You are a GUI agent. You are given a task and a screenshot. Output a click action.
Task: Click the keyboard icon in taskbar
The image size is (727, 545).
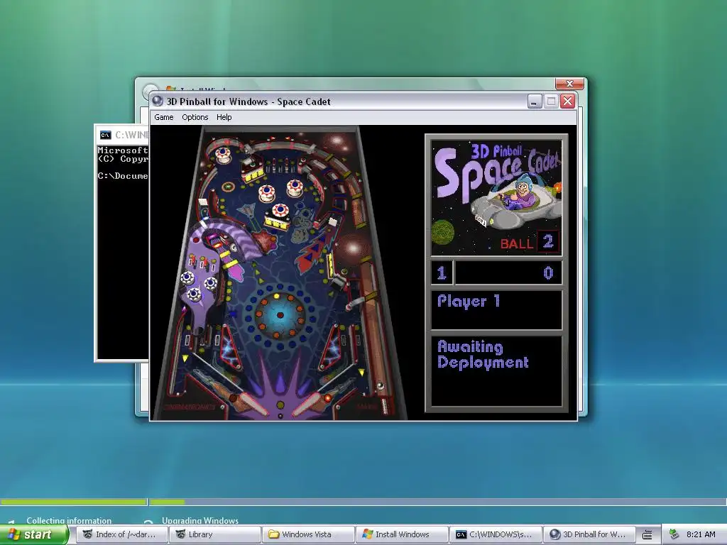click(647, 535)
